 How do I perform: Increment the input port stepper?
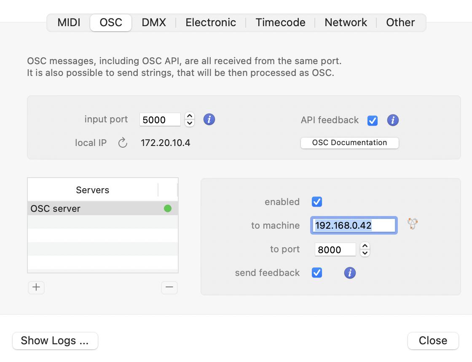point(190,116)
